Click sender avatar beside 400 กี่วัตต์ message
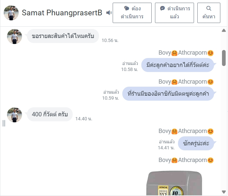Viewport: 228px width, 196px height. coord(15,115)
